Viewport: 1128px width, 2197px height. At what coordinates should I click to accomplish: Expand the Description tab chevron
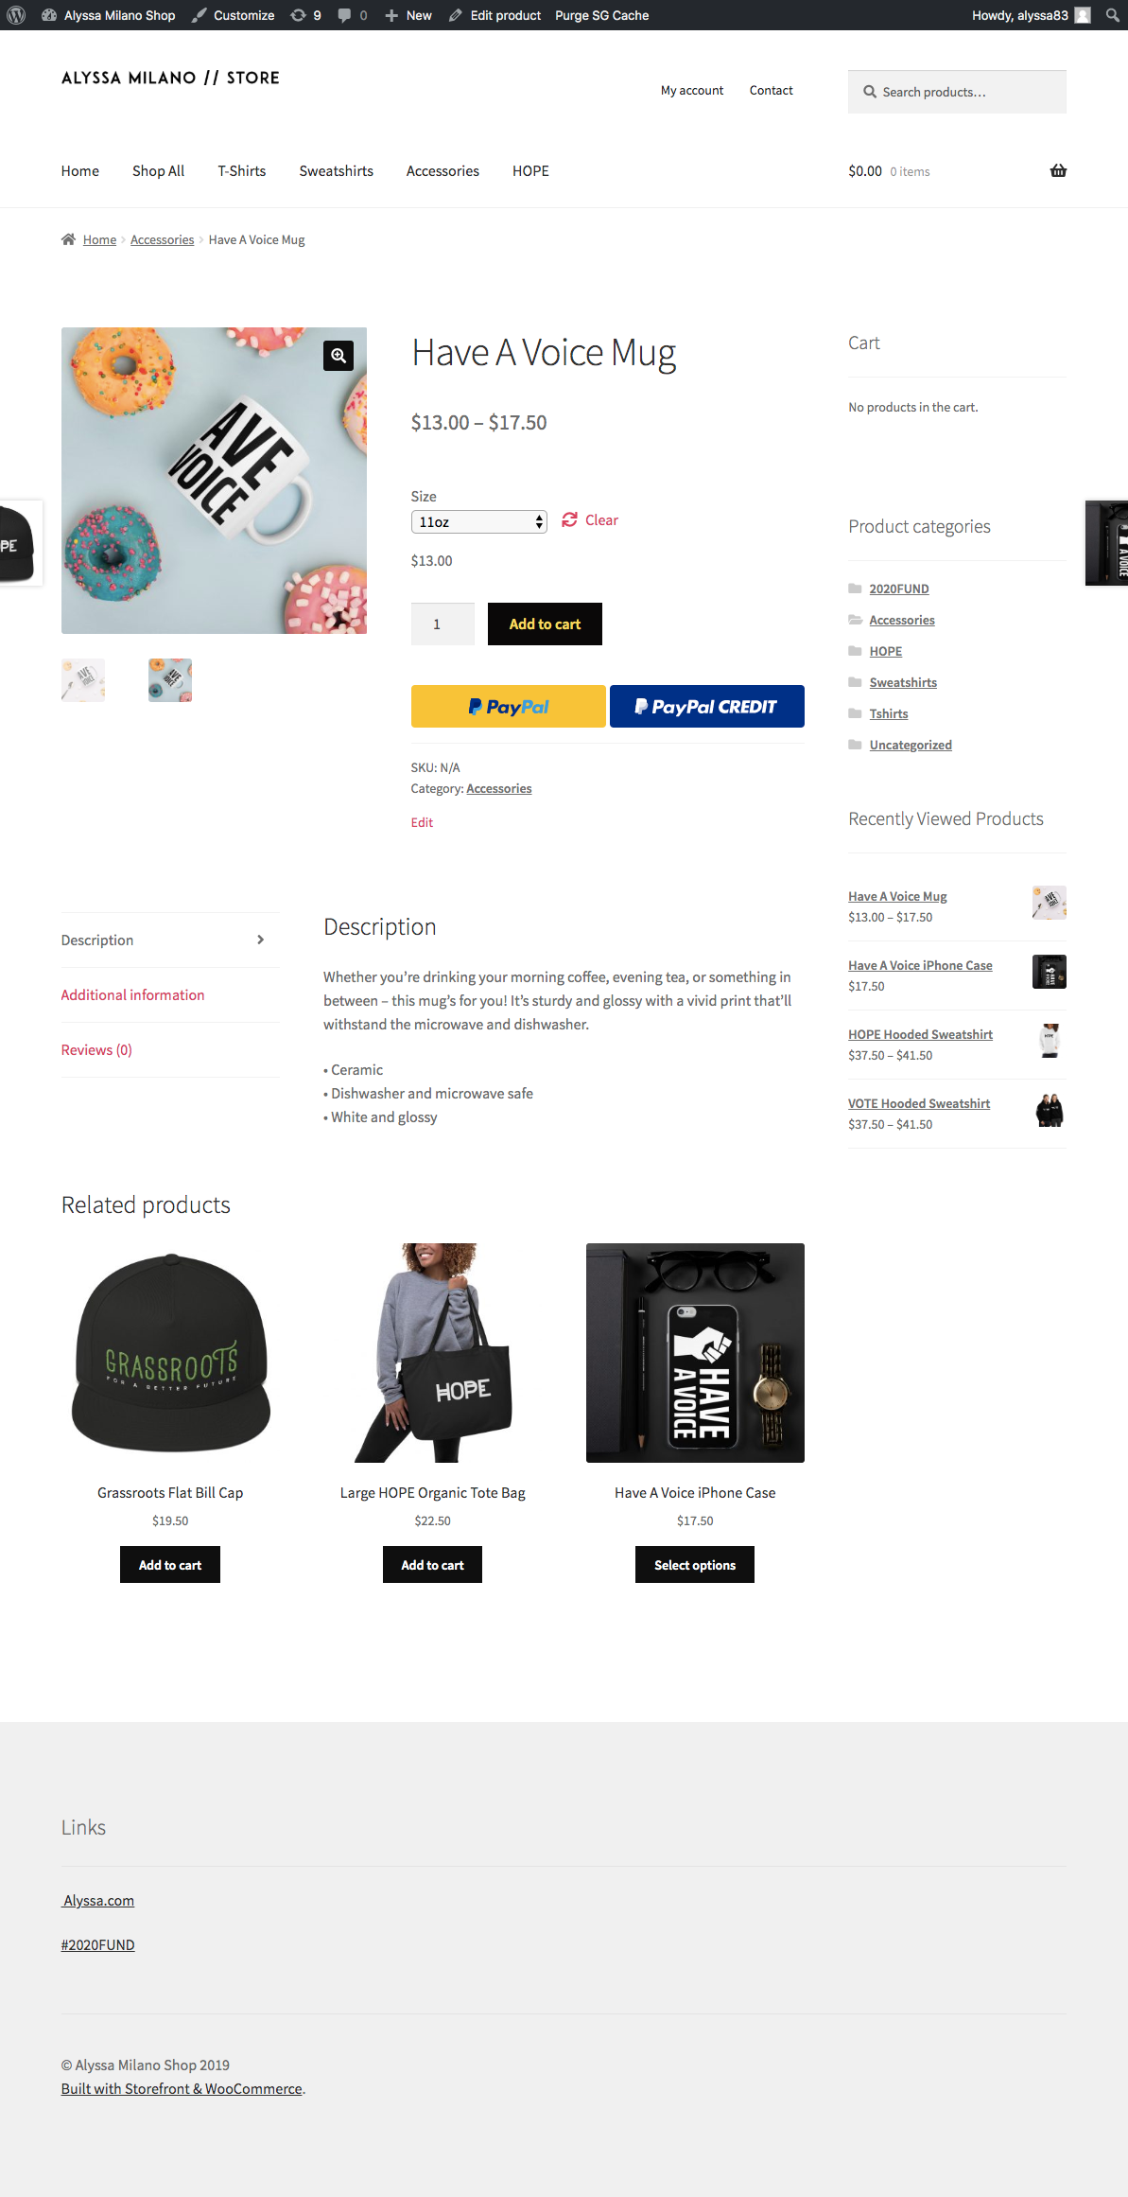[x=261, y=940]
